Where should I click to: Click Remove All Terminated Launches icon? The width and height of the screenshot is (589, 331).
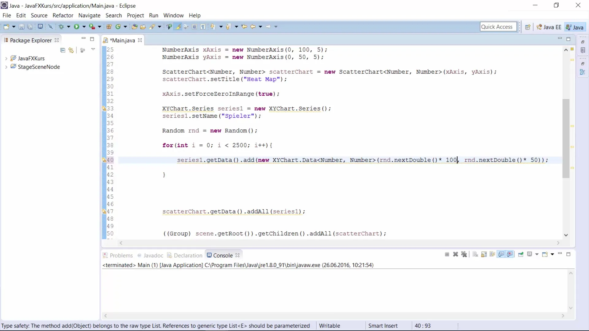point(464,254)
